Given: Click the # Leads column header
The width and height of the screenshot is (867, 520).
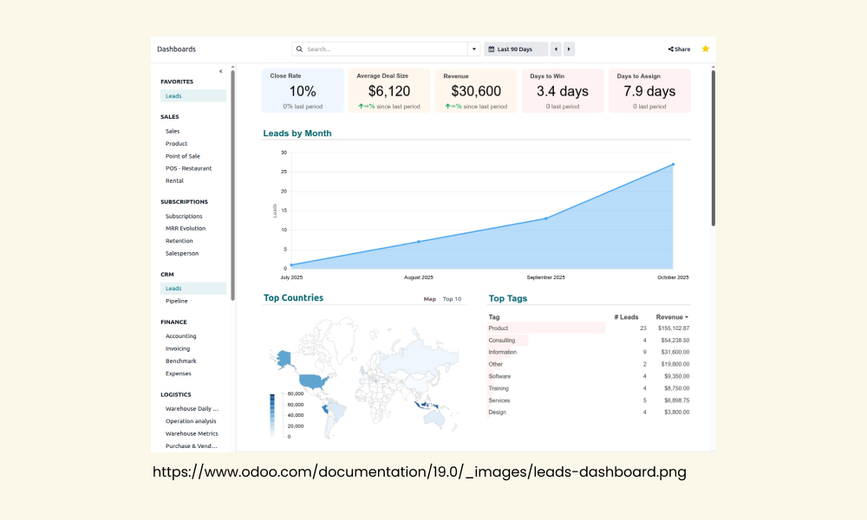Looking at the screenshot, I should [x=626, y=317].
